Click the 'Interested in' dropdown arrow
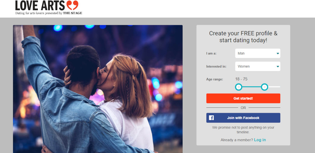Image resolution: width=315 pixels, height=153 pixels. 278,67
